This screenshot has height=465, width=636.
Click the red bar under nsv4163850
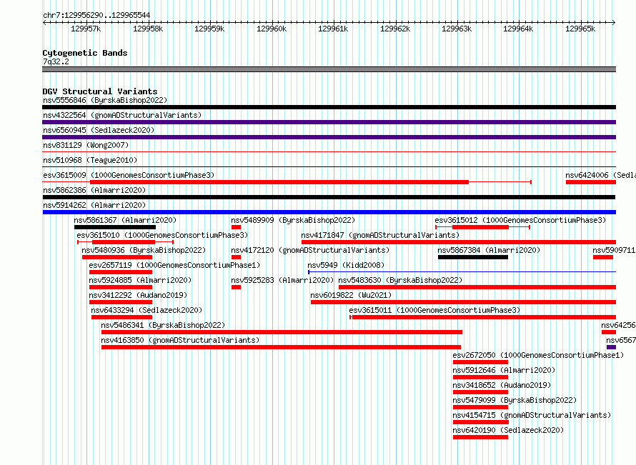pos(281,347)
